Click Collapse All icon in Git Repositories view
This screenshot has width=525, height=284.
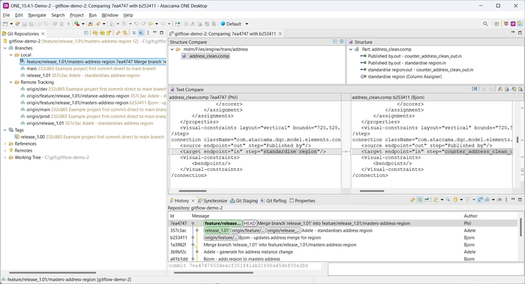pos(86,33)
